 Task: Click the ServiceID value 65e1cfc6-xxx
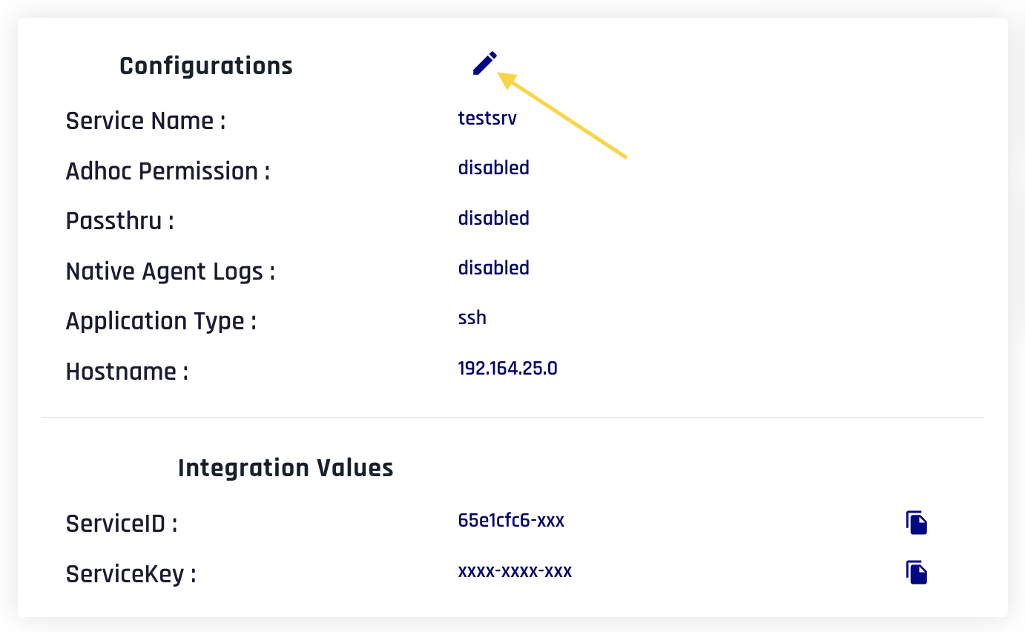coord(511,521)
